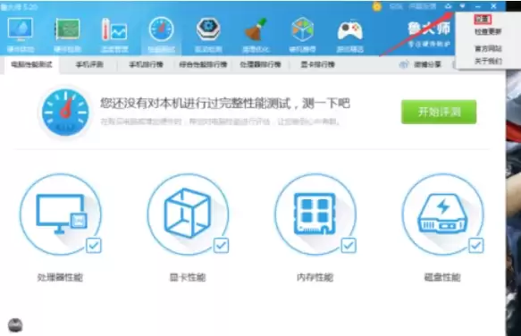Start the test with green 开始评测 button
Image resolution: width=521 pixels, height=336 pixels.
tap(439, 112)
